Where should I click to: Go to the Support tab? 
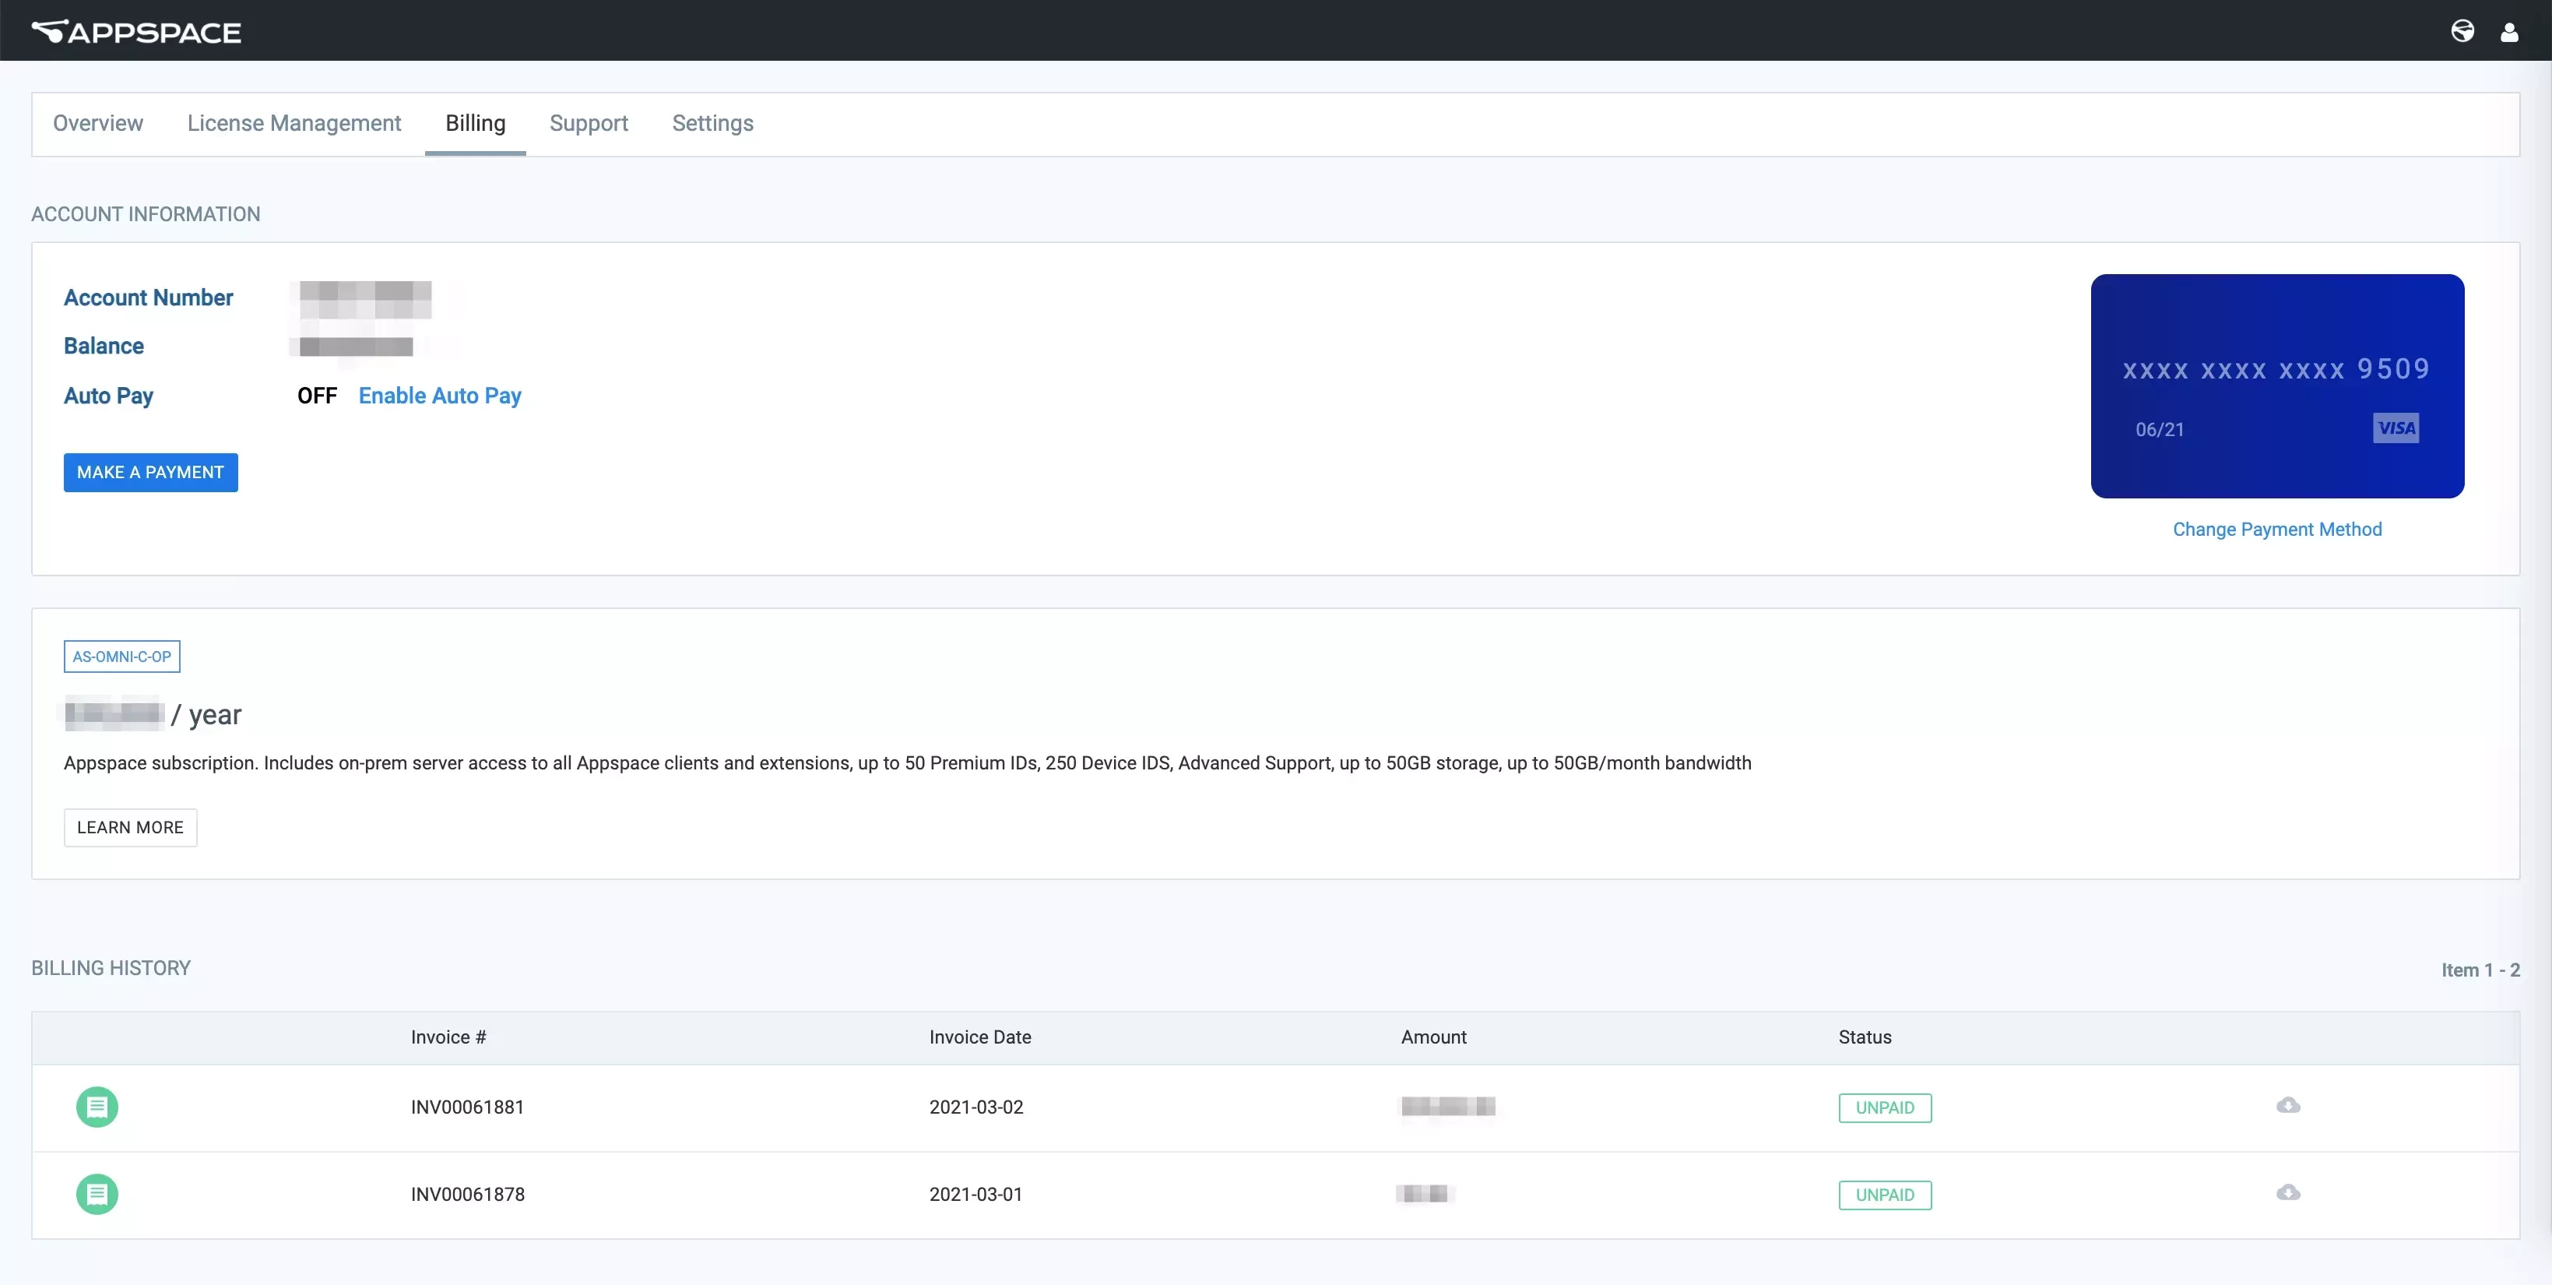(x=589, y=123)
